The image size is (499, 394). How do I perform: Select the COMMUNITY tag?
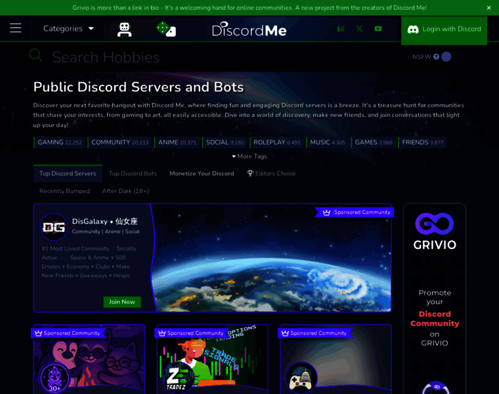(x=120, y=142)
